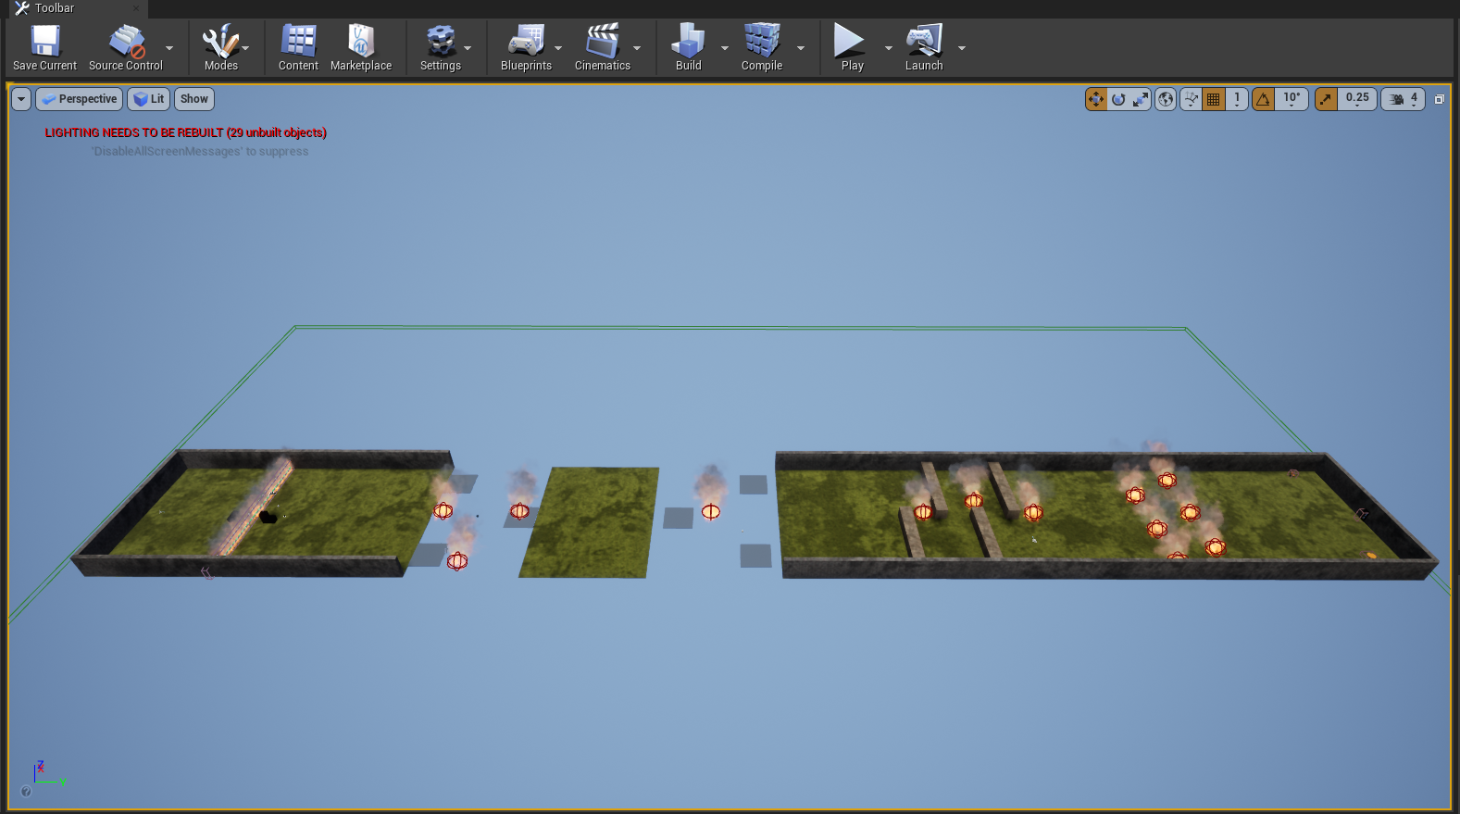Screen dimensions: 1460x814
Task: Toggle grid snapping in the viewport
Action: (x=1213, y=99)
